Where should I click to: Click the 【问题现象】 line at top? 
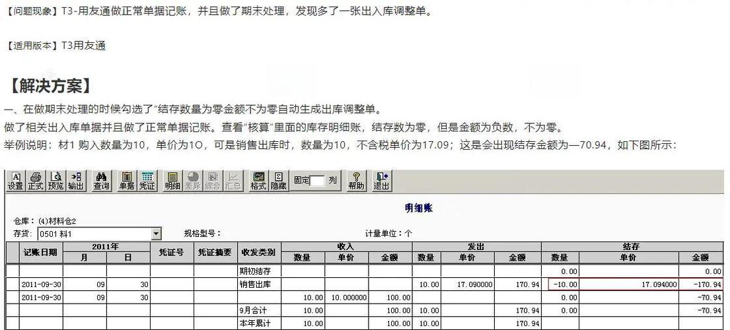(219, 11)
